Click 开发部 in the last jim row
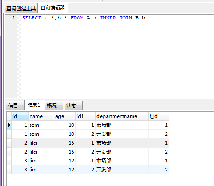This screenshot has height=186, width=214. [x=122, y=170]
